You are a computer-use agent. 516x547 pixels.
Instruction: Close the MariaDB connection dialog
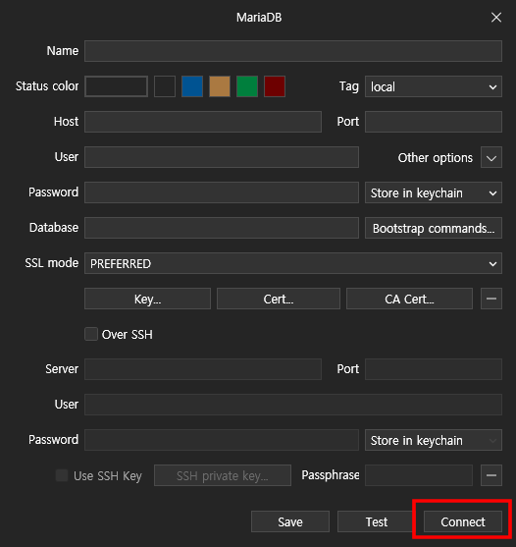point(496,17)
